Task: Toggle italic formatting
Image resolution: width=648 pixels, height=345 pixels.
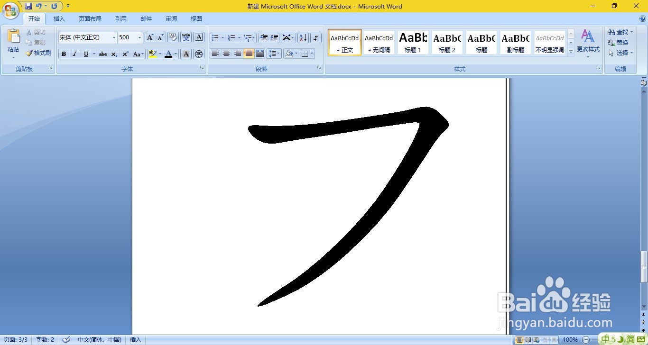Action: [x=74, y=54]
